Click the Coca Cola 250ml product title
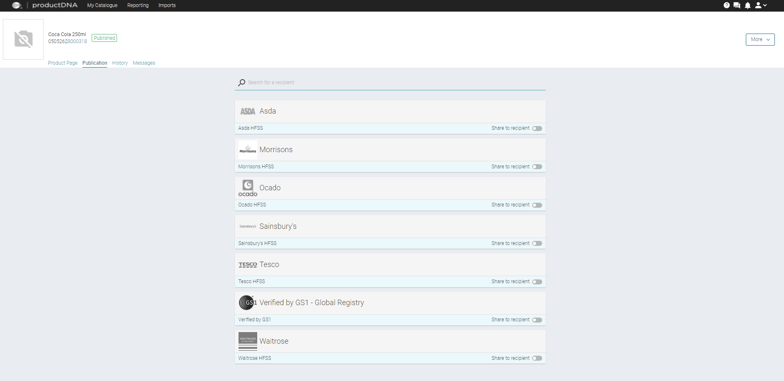This screenshot has width=784, height=381. (67, 34)
